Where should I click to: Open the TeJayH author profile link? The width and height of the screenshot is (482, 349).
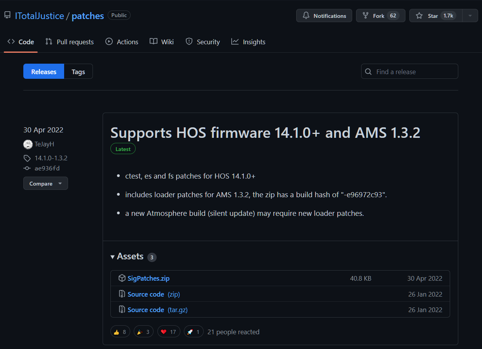click(x=44, y=144)
